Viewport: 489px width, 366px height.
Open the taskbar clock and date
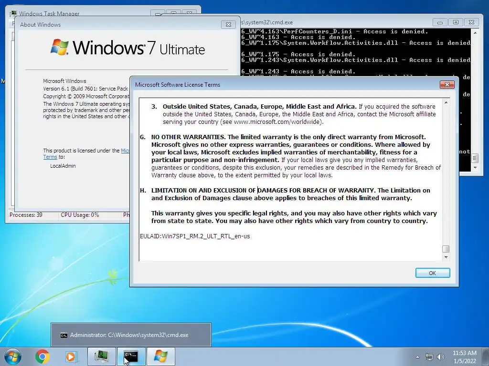point(465,357)
